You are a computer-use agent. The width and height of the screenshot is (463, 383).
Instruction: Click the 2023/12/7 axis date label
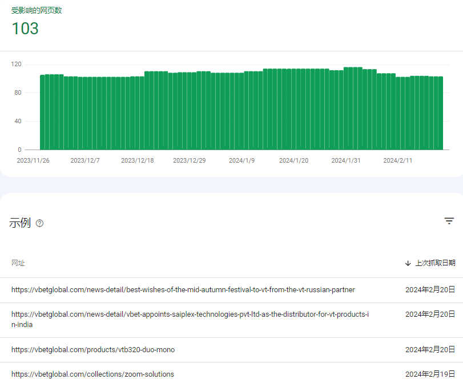pyautogui.click(x=85, y=160)
